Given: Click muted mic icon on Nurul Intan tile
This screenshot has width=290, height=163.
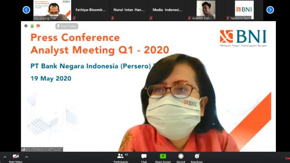Looking at the screenshot, I should pyautogui.click(x=113, y=18).
